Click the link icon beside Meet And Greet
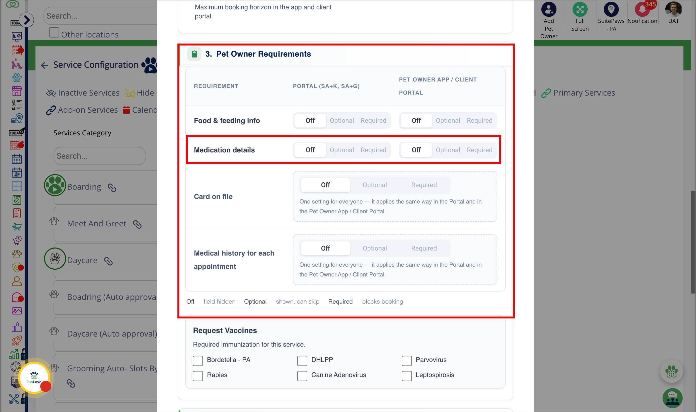696x412 pixels. pos(137,224)
